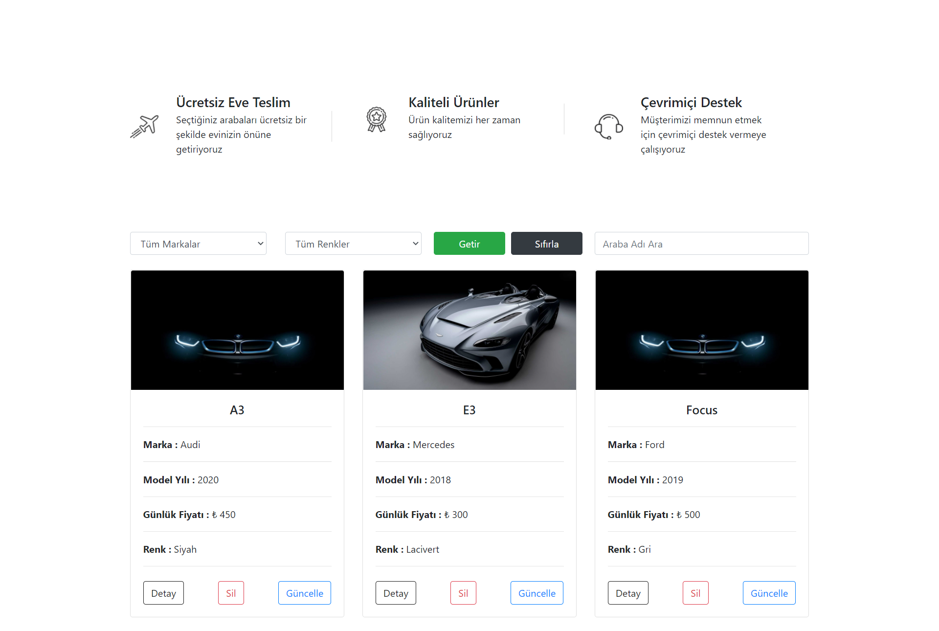This screenshot has height=631, width=939.
Task: Click the A3 car thumbnail image
Action: coord(237,330)
